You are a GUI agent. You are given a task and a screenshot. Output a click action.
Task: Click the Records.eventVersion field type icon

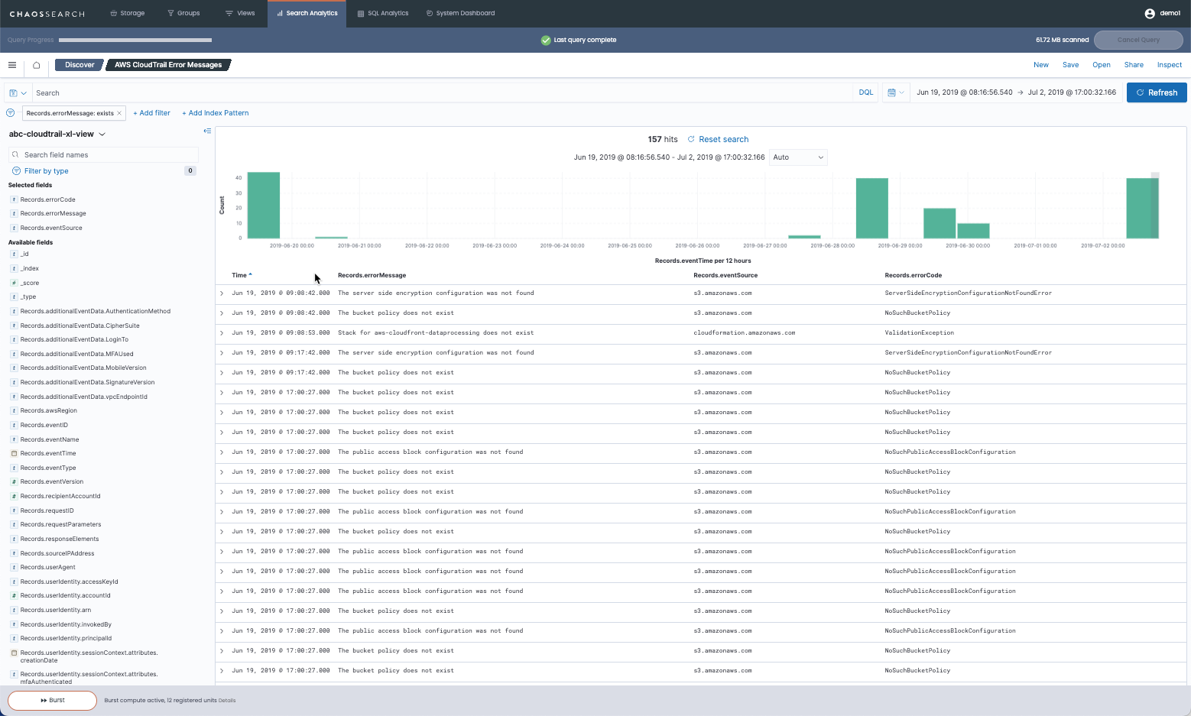(14, 481)
